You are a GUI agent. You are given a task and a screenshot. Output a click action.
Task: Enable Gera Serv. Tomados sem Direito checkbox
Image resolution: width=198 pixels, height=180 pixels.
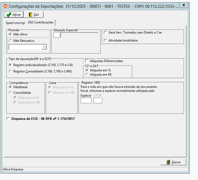105,32
